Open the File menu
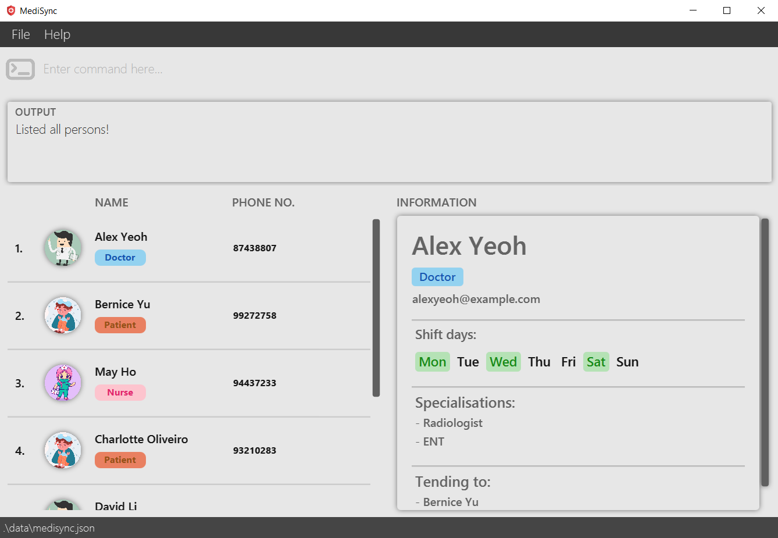Viewport: 778px width, 538px height. (x=21, y=34)
